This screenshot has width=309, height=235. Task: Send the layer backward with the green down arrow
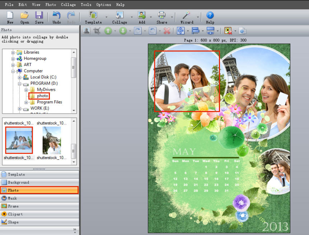[123, 31]
